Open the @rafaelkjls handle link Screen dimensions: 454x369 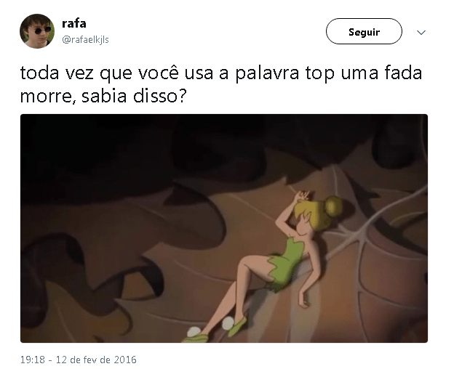85,39
